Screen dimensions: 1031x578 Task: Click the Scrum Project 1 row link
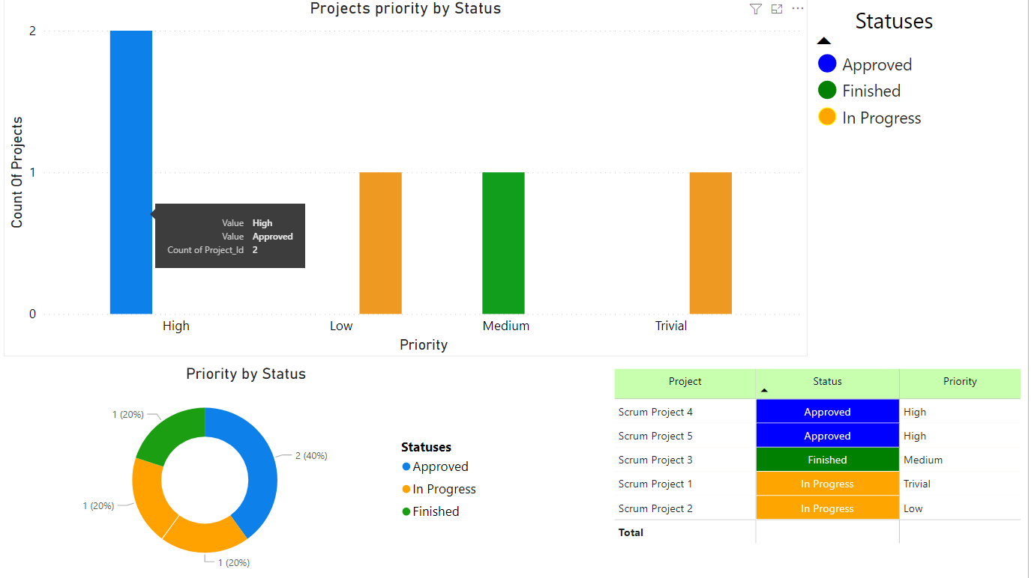655,484
